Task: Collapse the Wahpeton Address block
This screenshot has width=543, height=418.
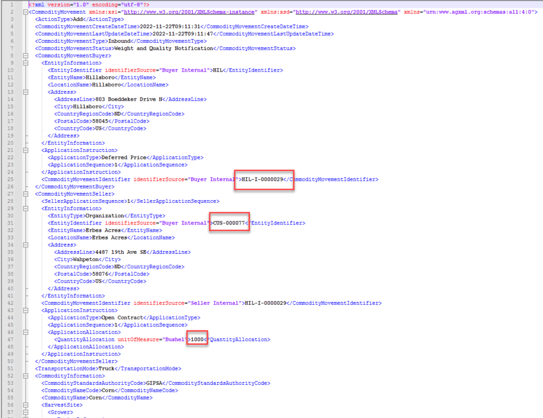Action: tap(25, 244)
